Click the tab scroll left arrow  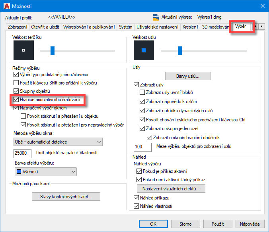click(x=256, y=27)
